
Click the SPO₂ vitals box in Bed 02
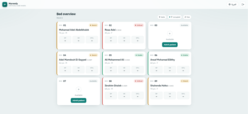click(x=138, y=39)
